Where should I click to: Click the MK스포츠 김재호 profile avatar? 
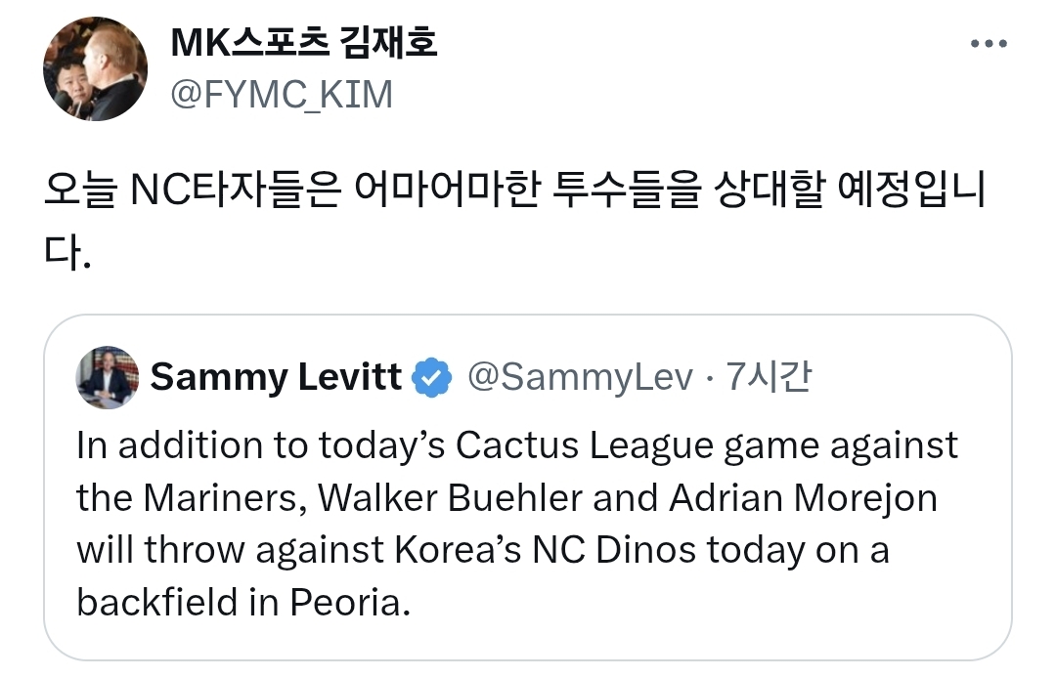coord(95,70)
